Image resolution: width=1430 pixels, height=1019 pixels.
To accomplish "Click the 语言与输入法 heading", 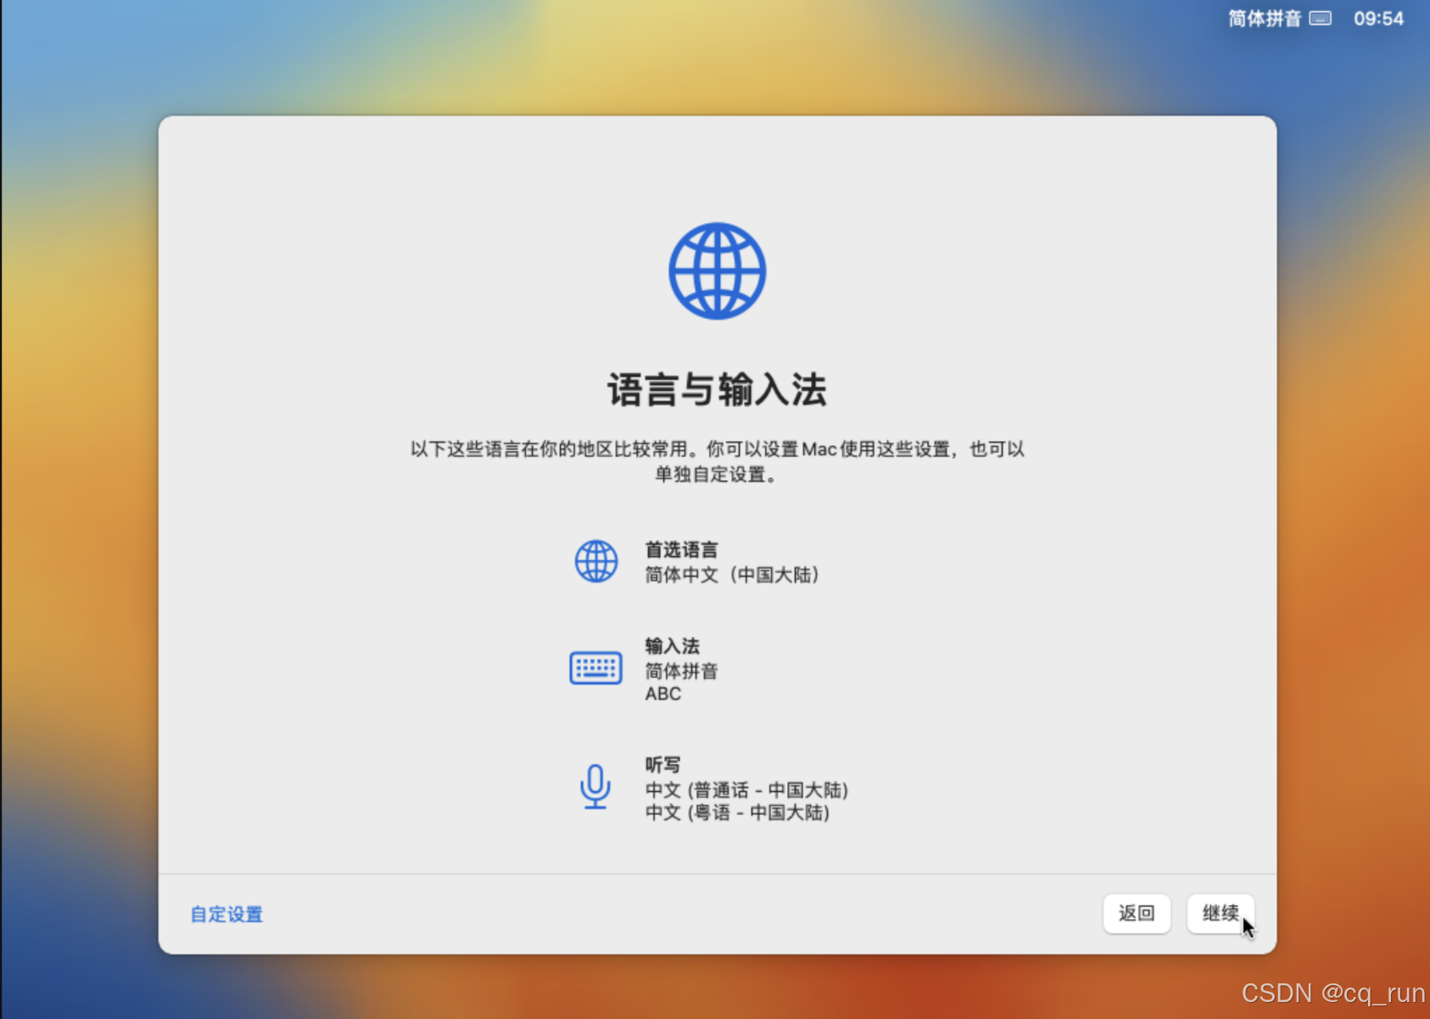I will [x=717, y=389].
